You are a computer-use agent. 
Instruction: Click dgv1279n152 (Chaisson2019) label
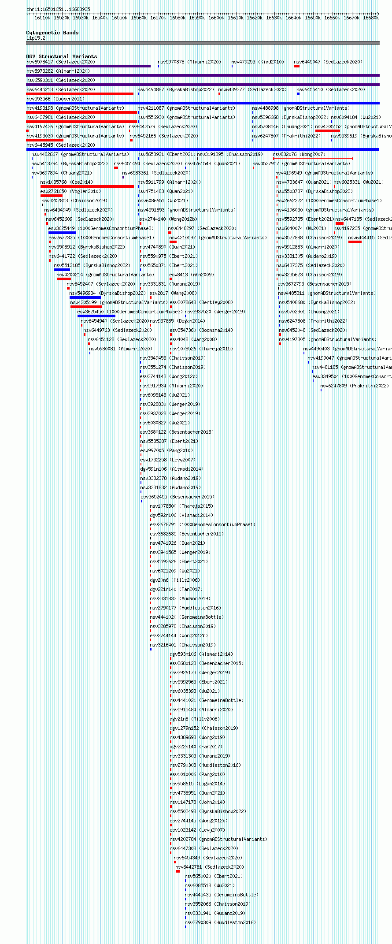pyautogui.click(x=204, y=728)
